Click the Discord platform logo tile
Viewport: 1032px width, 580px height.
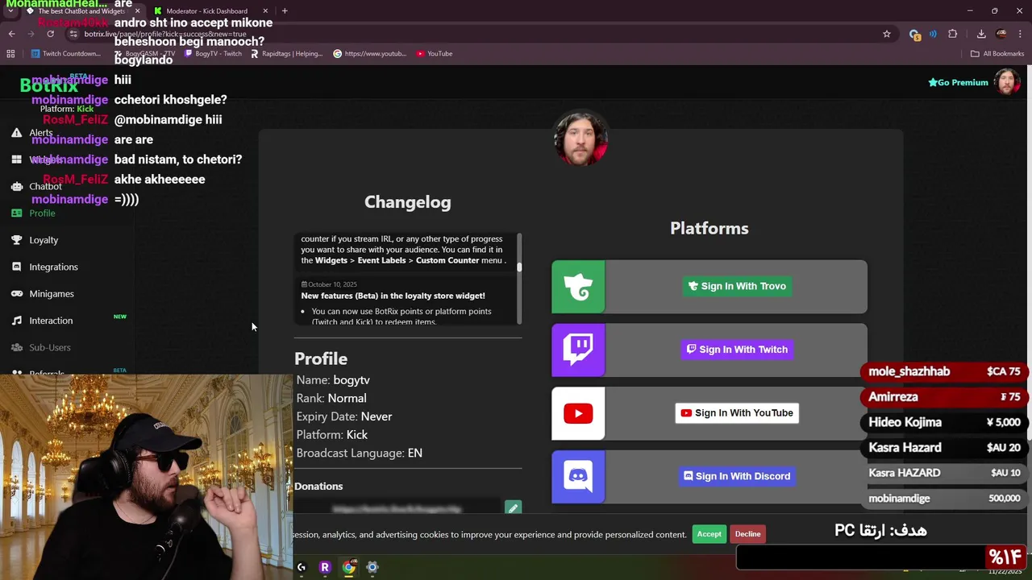[x=578, y=477]
